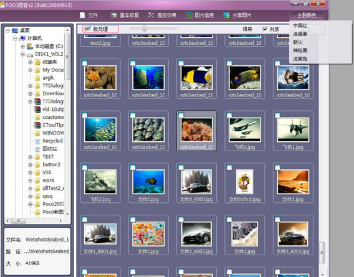Click the 分享图片 share icon

(x=227, y=15)
